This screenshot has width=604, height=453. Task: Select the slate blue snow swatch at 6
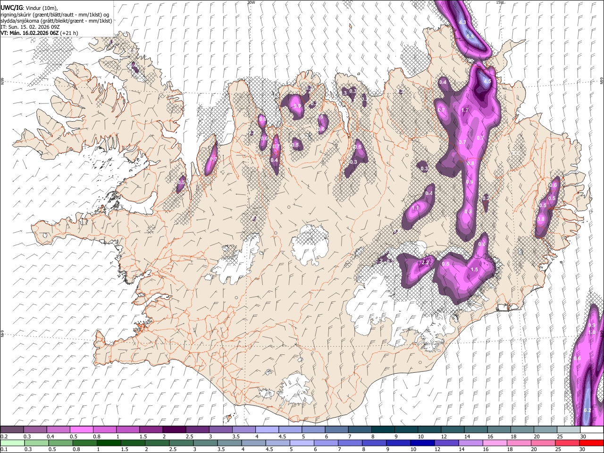[336, 430]
